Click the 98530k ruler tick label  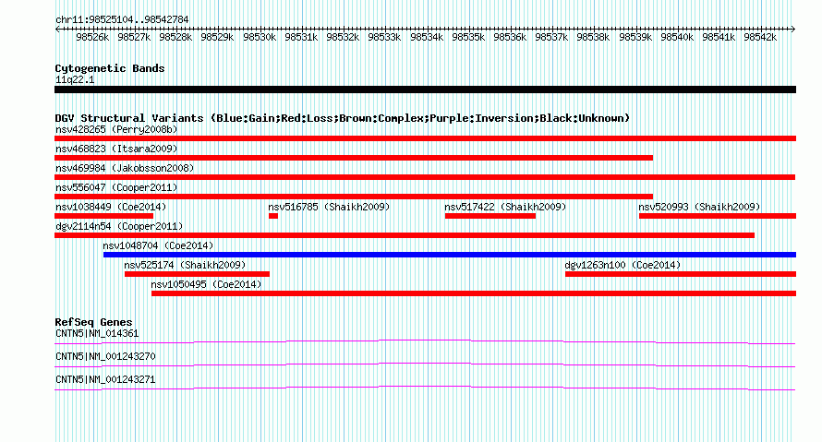[x=260, y=37]
